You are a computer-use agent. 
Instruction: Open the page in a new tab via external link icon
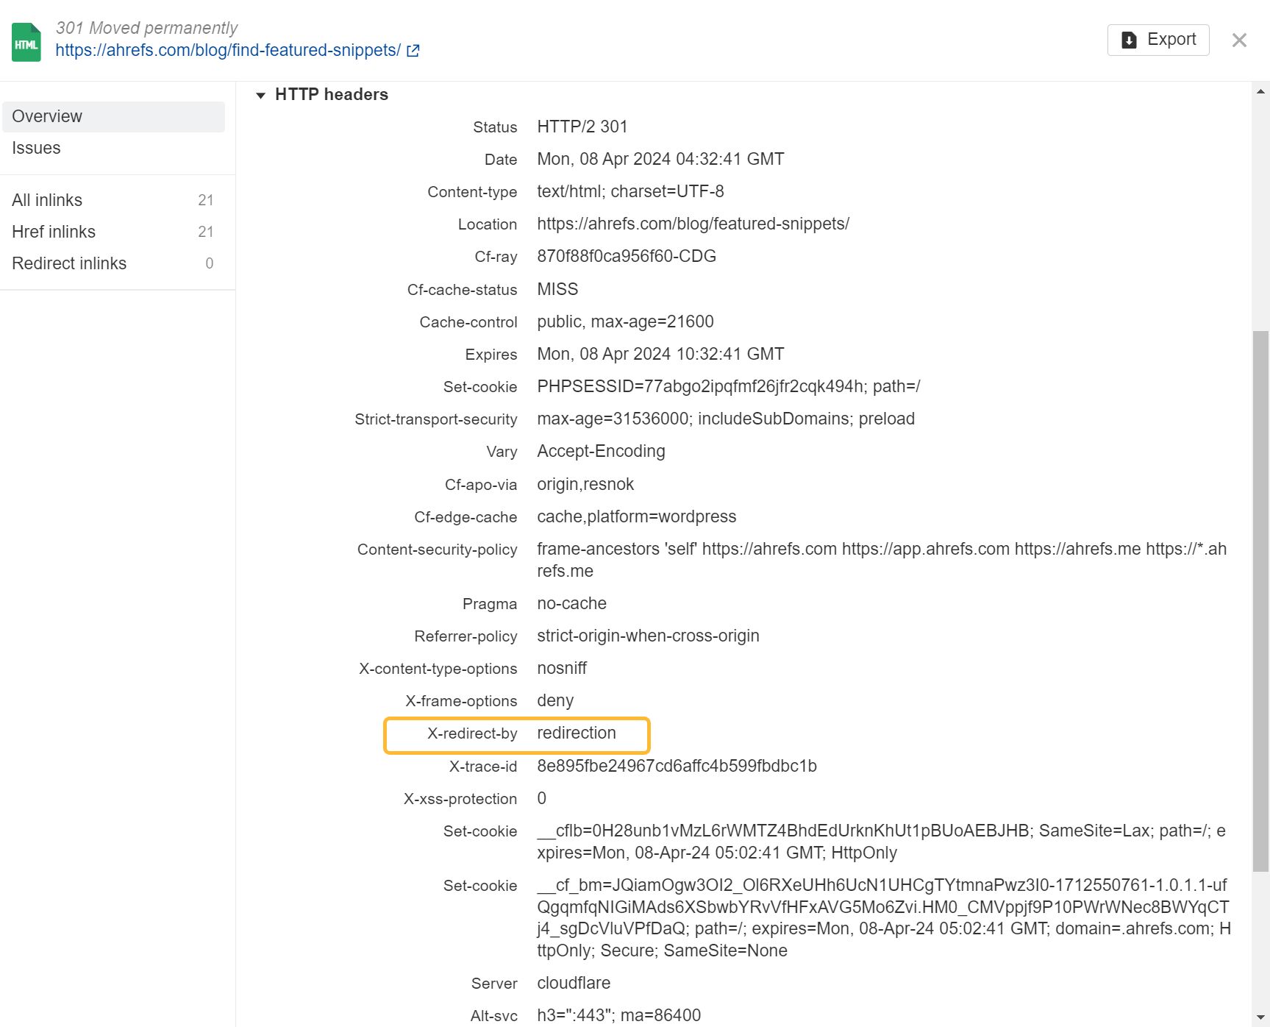pos(413,50)
